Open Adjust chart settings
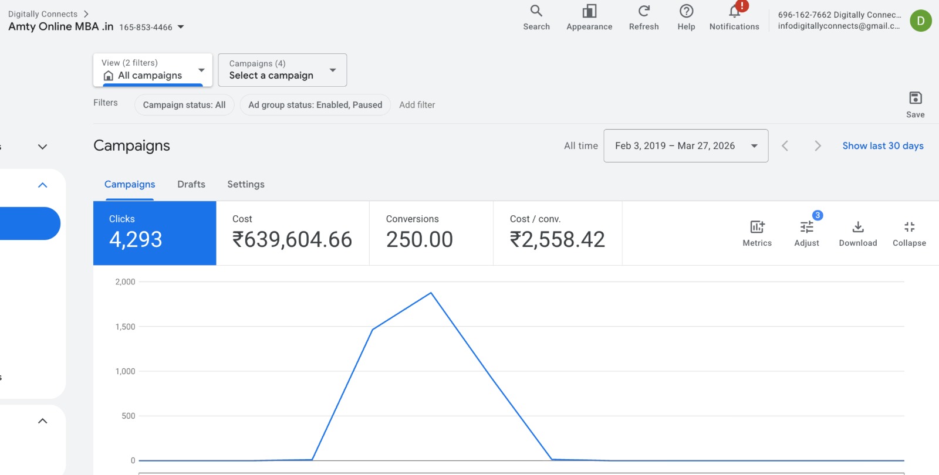This screenshot has width=939, height=475. pyautogui.click(x=806, y=228)
